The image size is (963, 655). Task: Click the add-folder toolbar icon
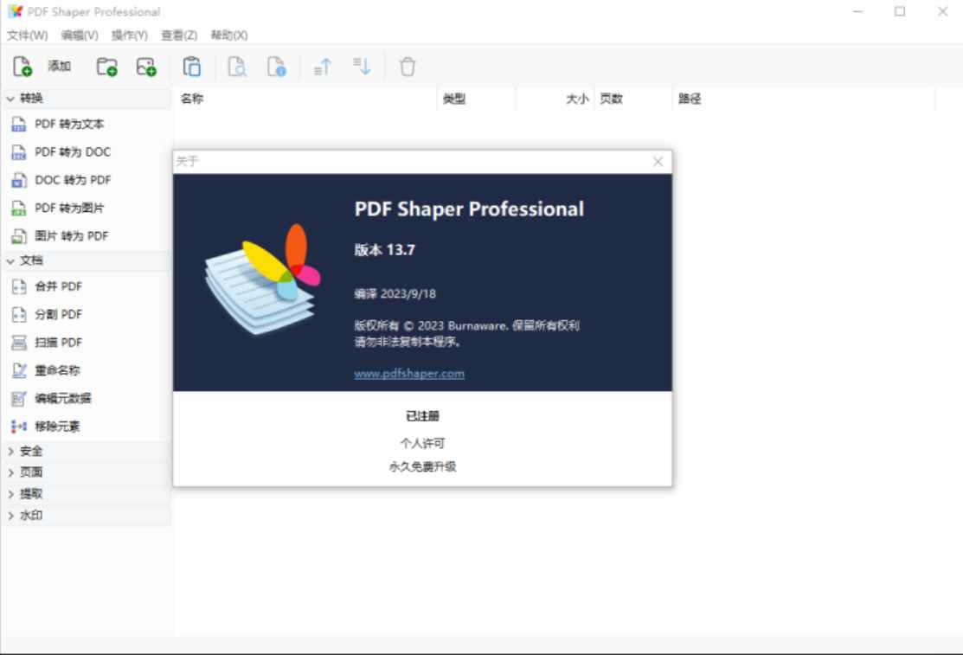[x=106, y=65]
